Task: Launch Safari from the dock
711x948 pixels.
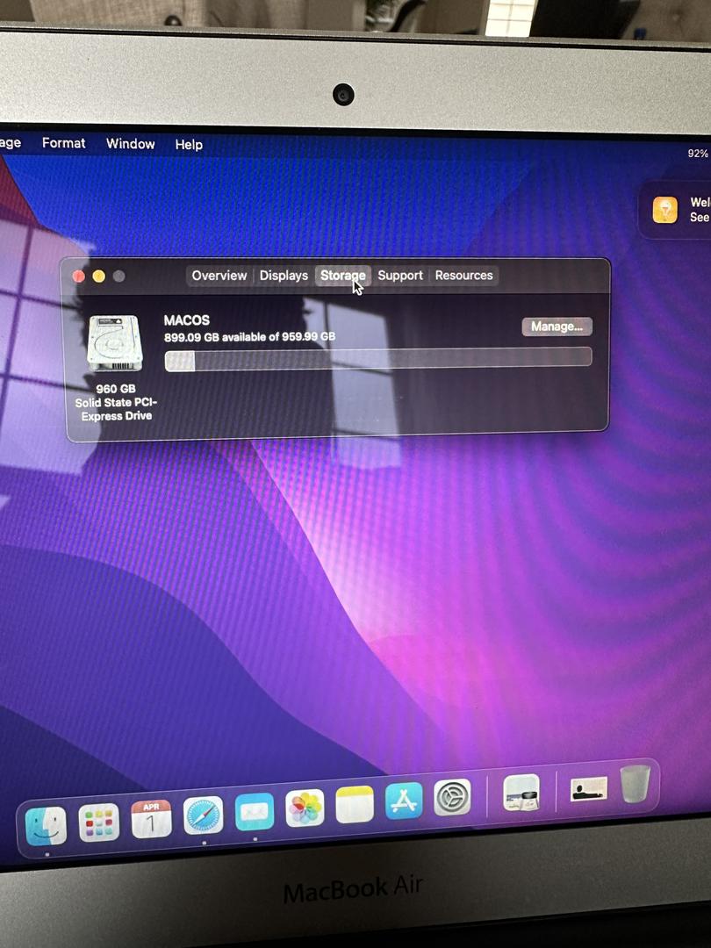Action: point(203,815)
